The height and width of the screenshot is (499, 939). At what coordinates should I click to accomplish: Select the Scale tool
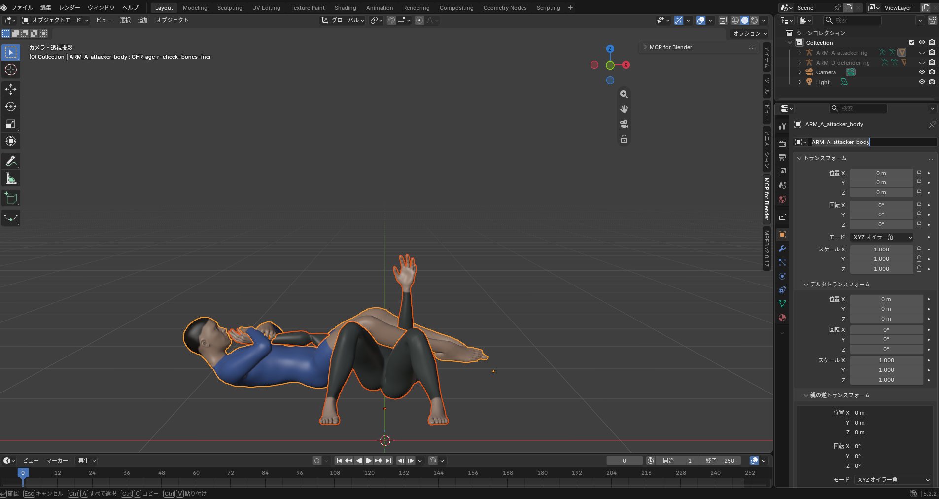click(11, 124)
